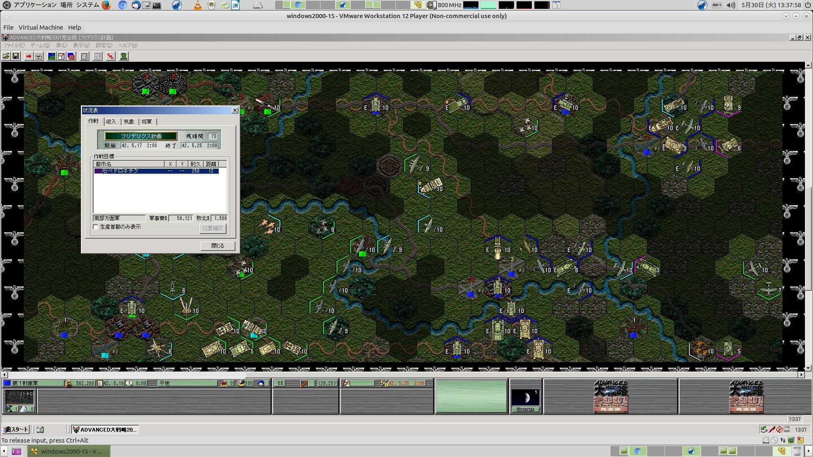Click the 残時間 value 73
813x457 pixels.
tap(213, 136)
